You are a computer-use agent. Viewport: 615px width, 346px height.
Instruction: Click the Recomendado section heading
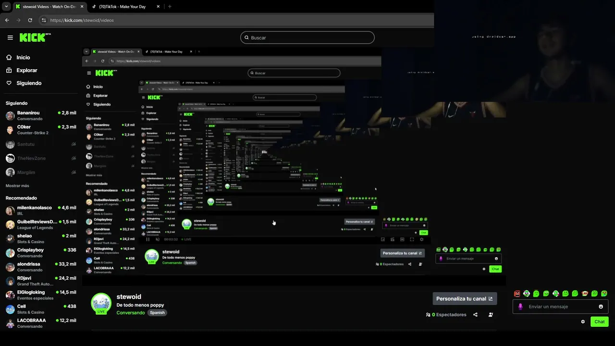point(21,198)
